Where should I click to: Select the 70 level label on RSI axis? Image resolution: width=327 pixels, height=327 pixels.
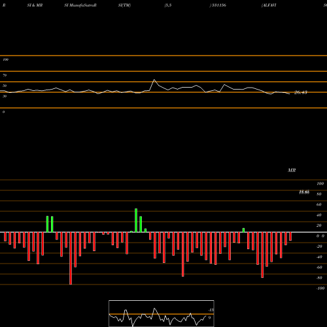pos(5,75)
